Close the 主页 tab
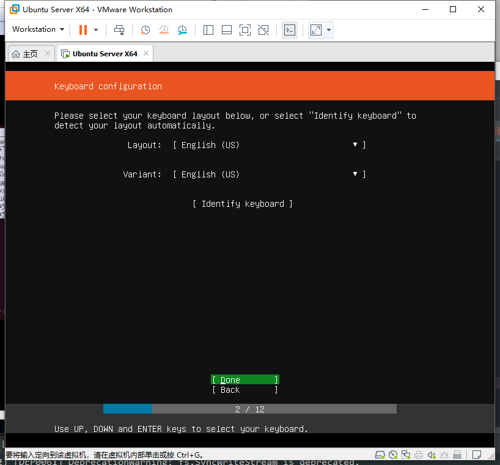This screenshot has width=500, height=465. (x=48, y=53)
